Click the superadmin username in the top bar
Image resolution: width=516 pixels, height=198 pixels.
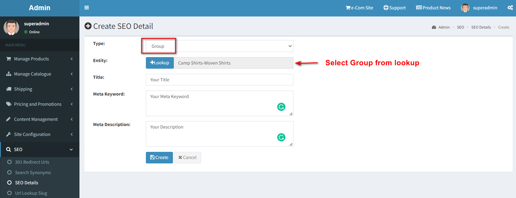[x=485, y=8]
